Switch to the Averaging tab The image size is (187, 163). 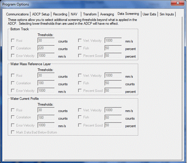click(107, 14)
